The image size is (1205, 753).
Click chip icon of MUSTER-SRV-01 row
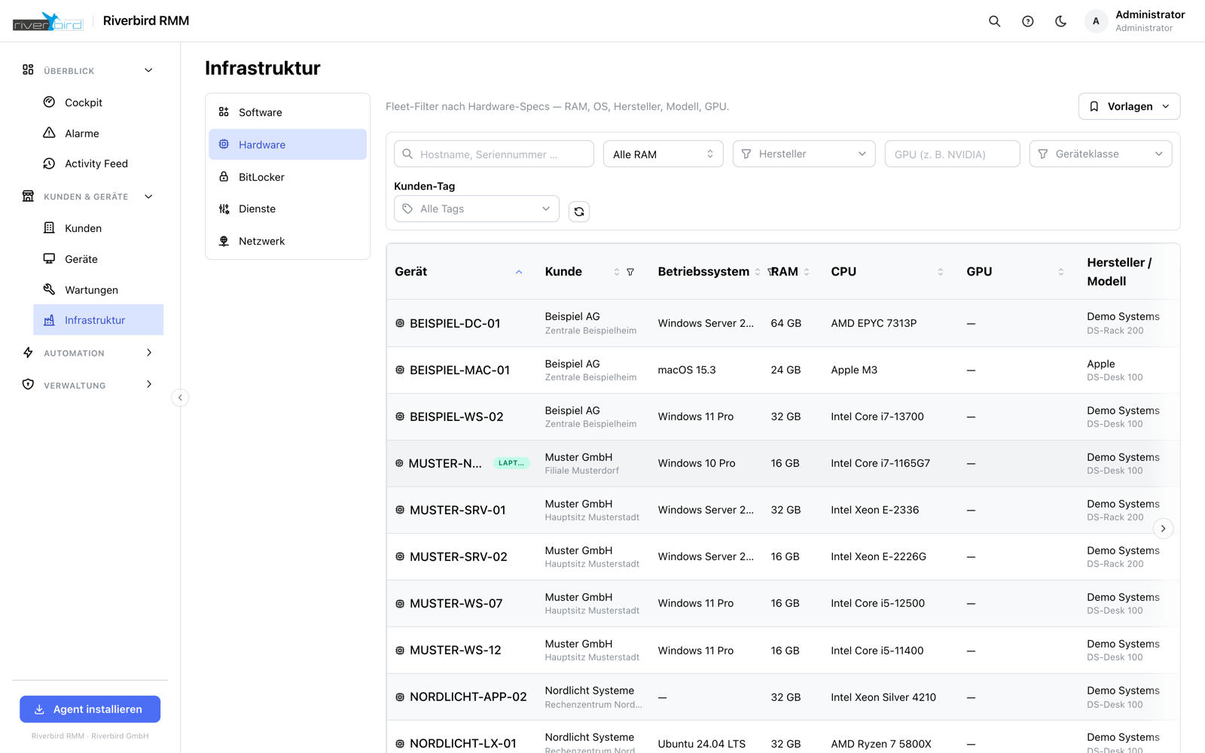click(400, 510)
